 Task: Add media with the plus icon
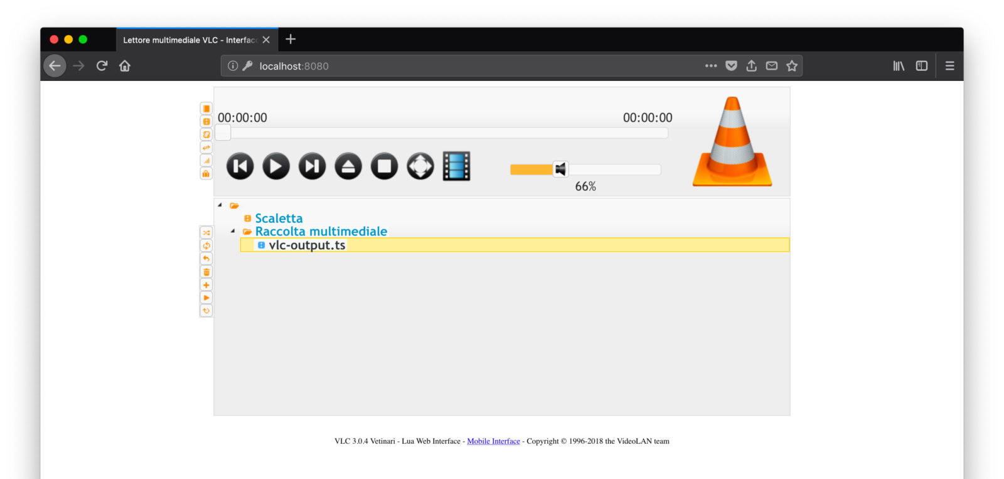click(206, 285)
